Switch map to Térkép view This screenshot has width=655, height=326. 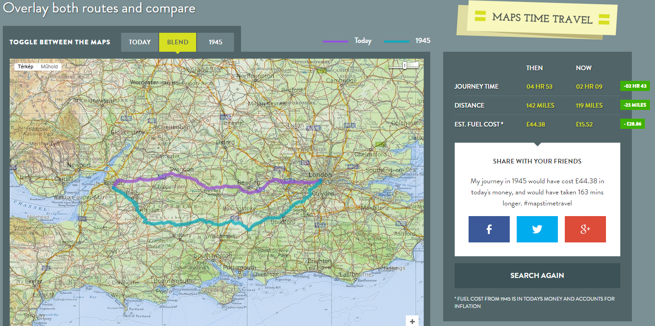click(25, 66)
